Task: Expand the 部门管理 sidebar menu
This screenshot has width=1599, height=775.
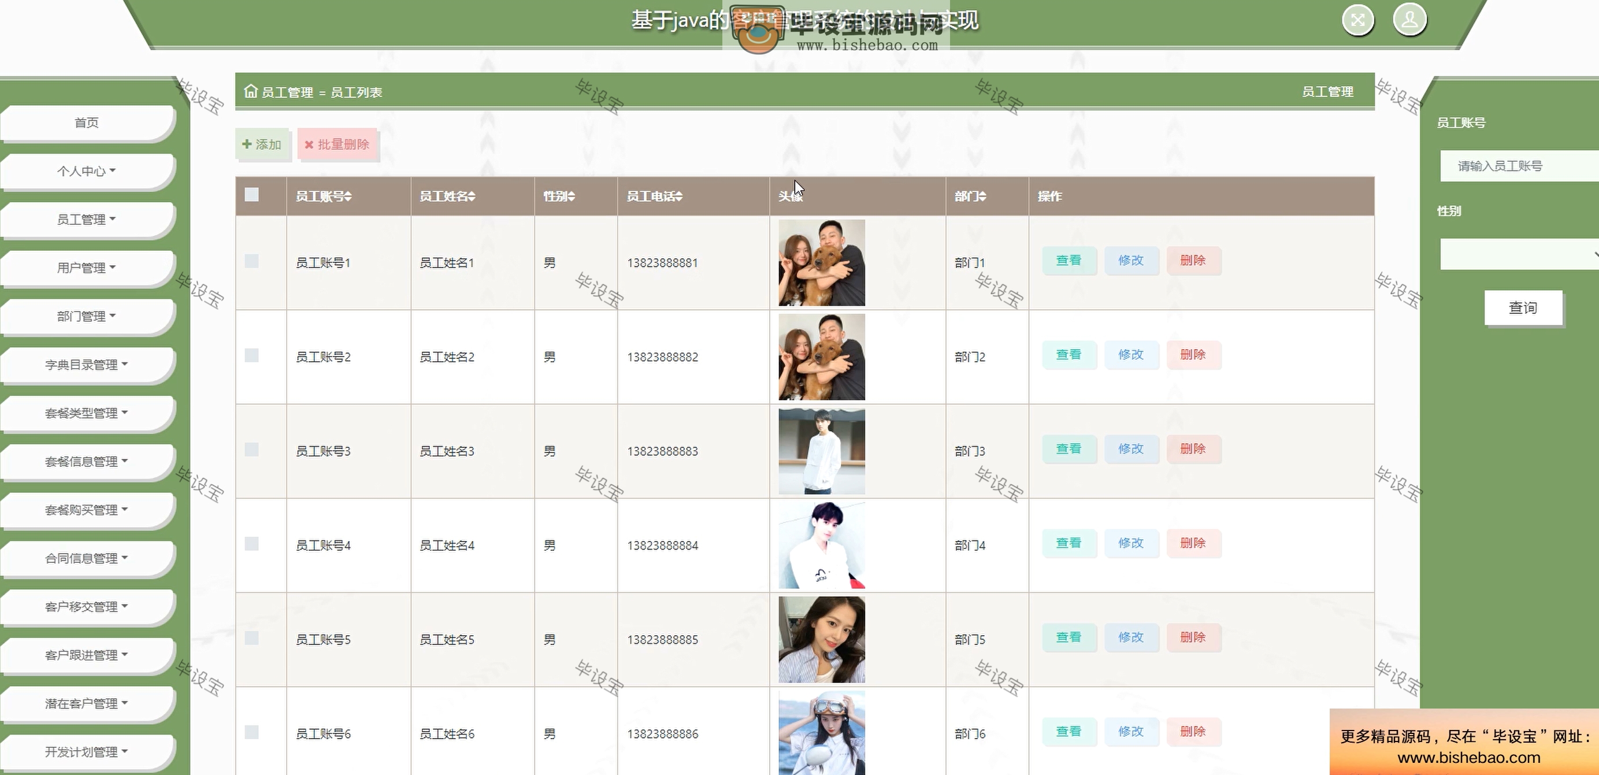Action: coord(87,316)
